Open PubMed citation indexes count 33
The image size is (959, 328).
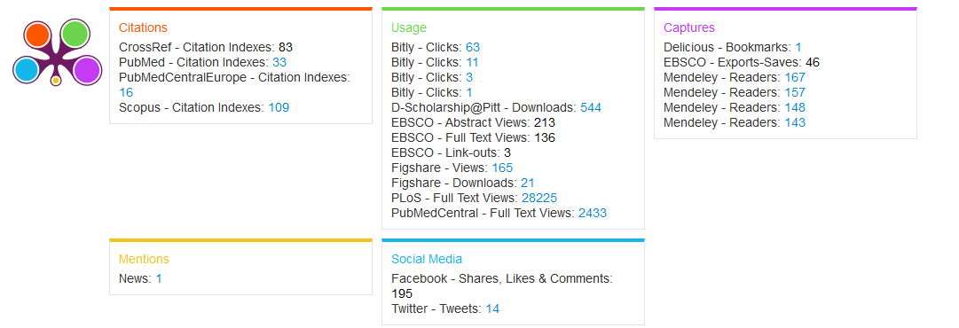point(279,62)
